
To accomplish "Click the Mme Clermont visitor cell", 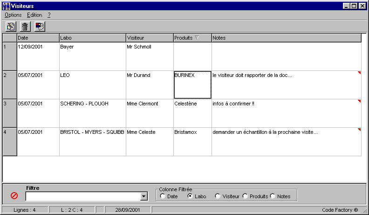I will pos(150,113).
